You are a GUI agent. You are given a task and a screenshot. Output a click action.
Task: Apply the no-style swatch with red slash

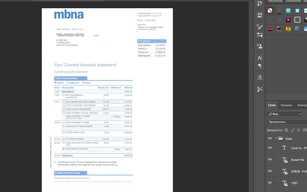click(270, 11)
